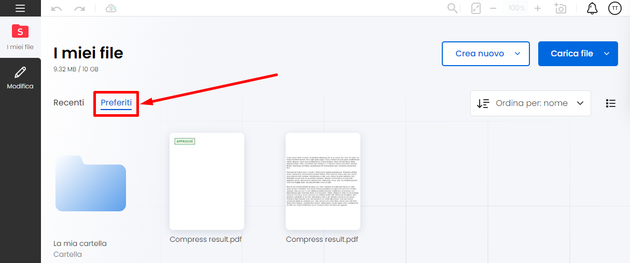Open the notifications bell
This screenshot has width=630, height=263.
click(592, 8)
